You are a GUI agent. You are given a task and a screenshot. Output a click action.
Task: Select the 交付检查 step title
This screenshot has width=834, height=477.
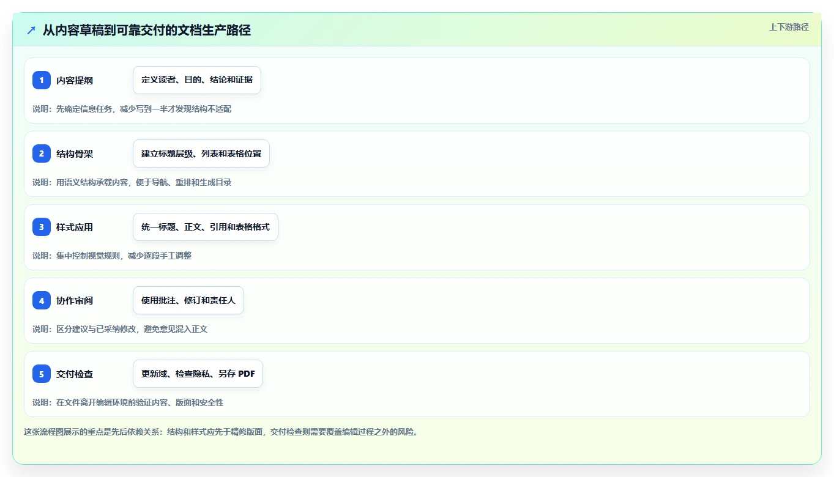point(75,374)
